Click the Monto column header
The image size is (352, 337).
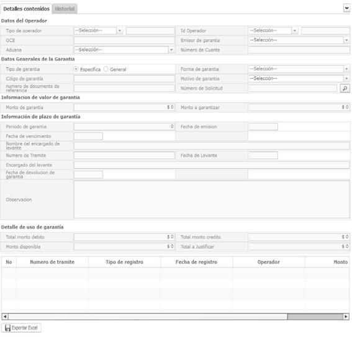327,262
